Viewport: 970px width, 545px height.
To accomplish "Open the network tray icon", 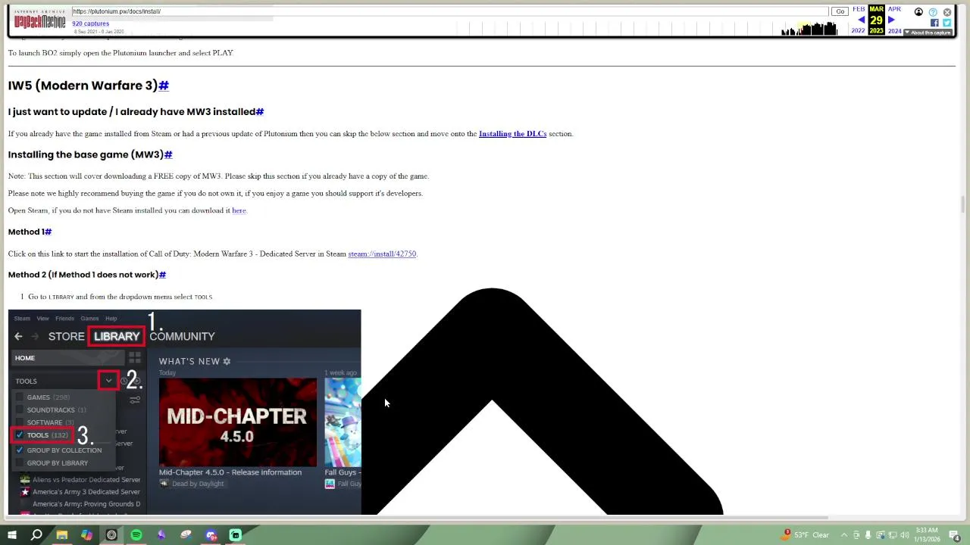I will pos(893,535).
